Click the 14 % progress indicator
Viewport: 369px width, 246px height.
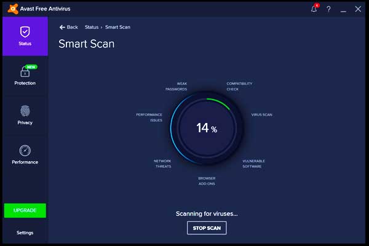click(x=207, y=129)
